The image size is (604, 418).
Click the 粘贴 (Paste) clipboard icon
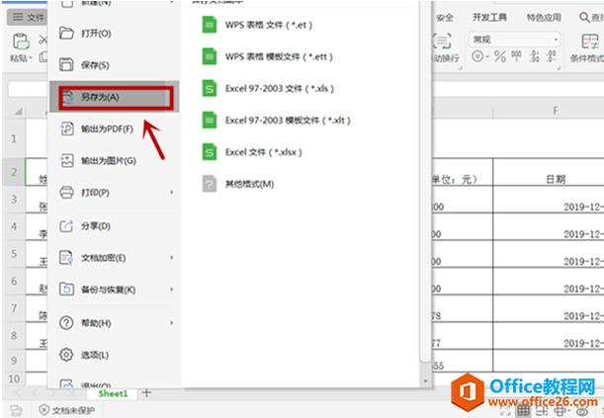[x=21, y=42]
